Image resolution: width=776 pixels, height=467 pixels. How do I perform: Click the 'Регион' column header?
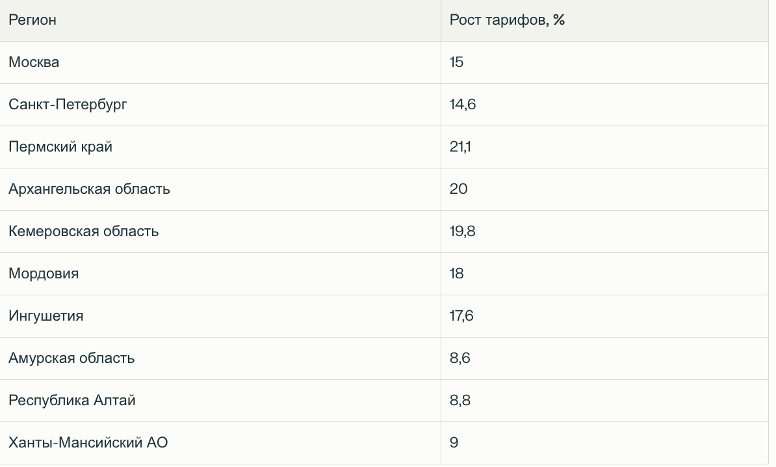point(32,20)
